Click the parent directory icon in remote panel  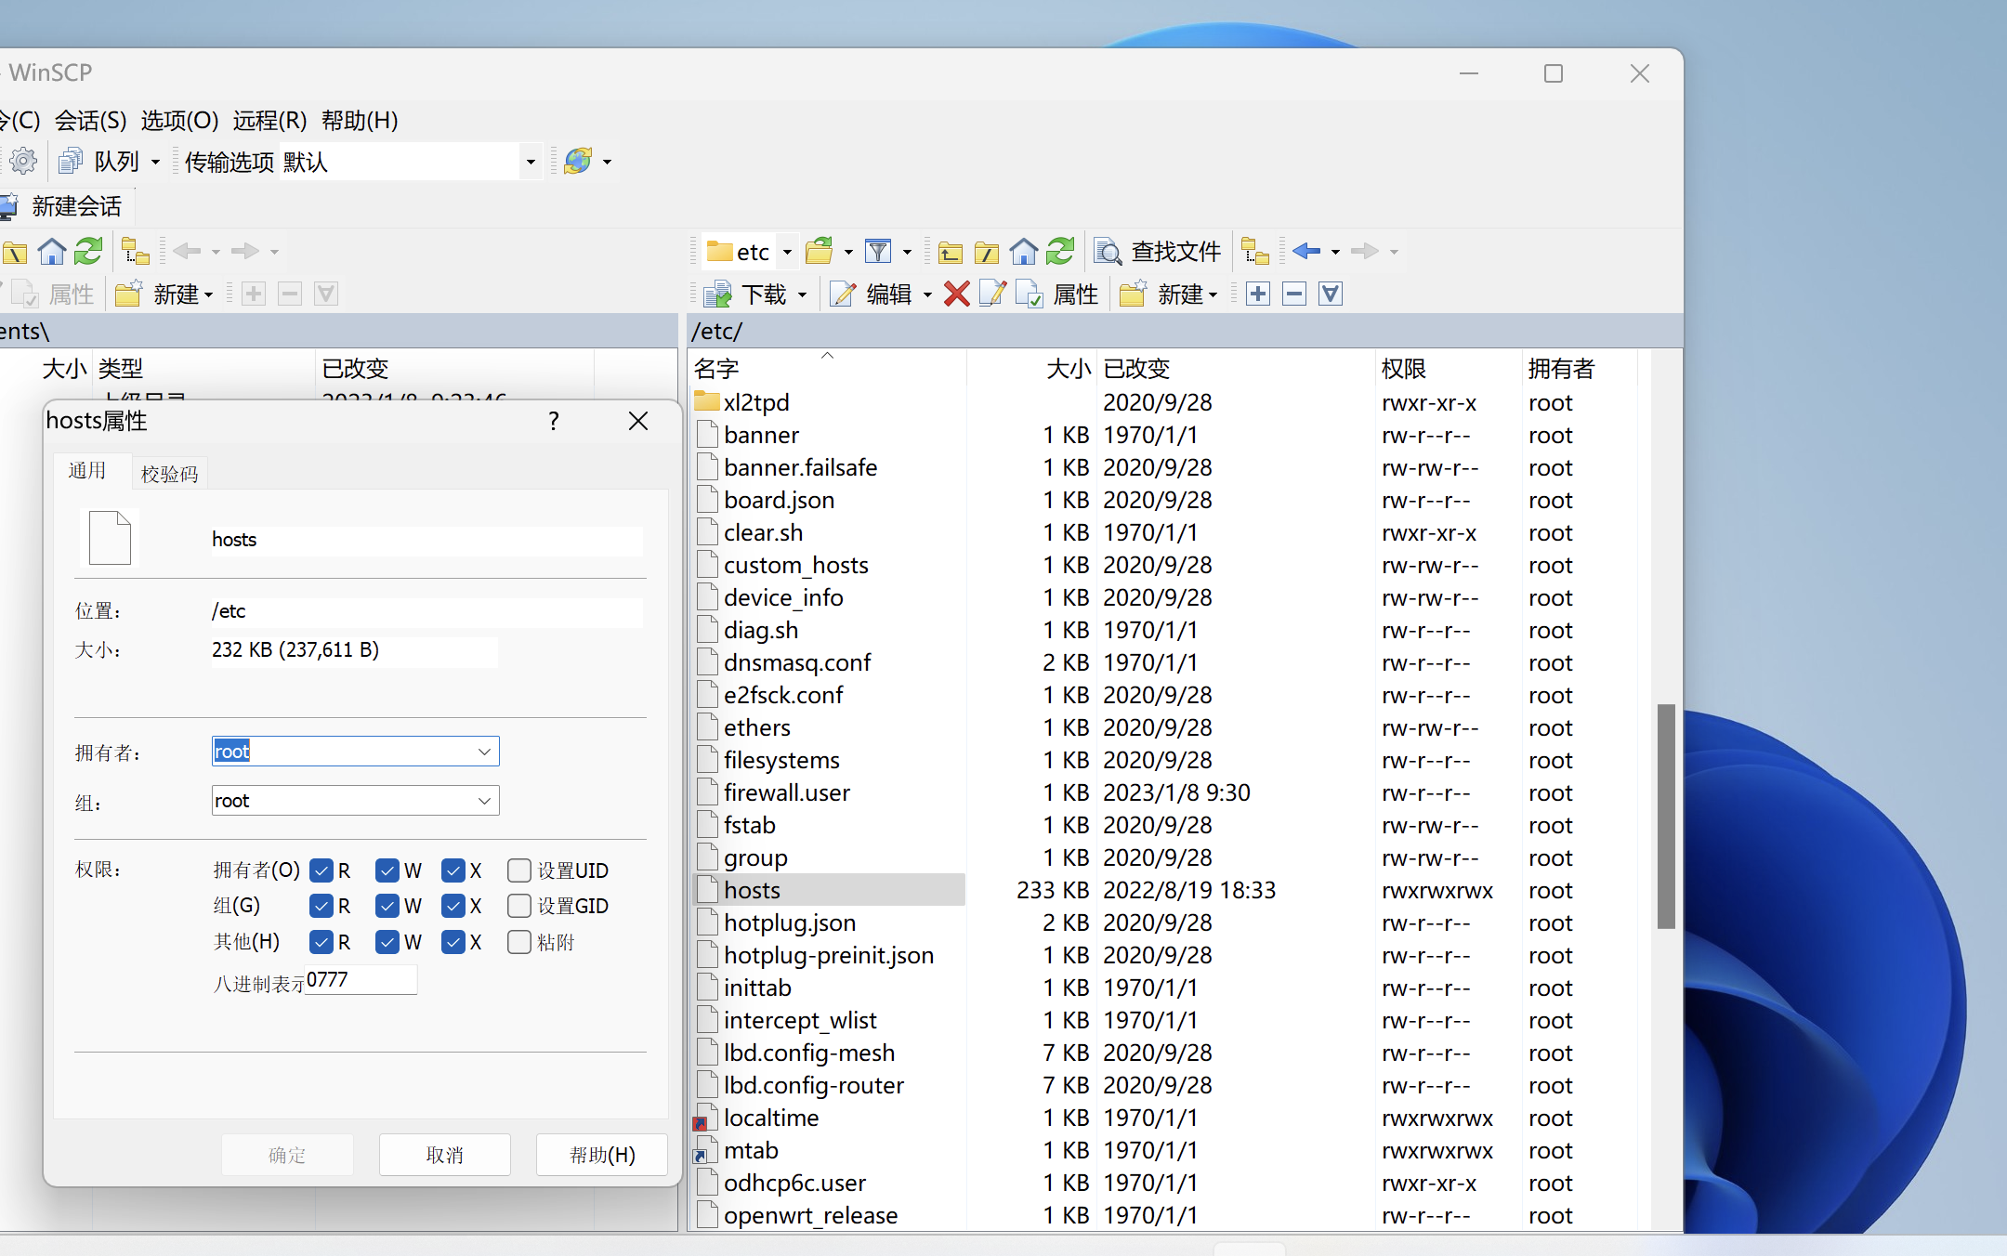[950, 251]
